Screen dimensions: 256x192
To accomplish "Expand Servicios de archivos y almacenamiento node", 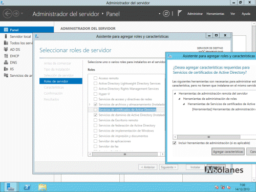I will tap(90, 104).
